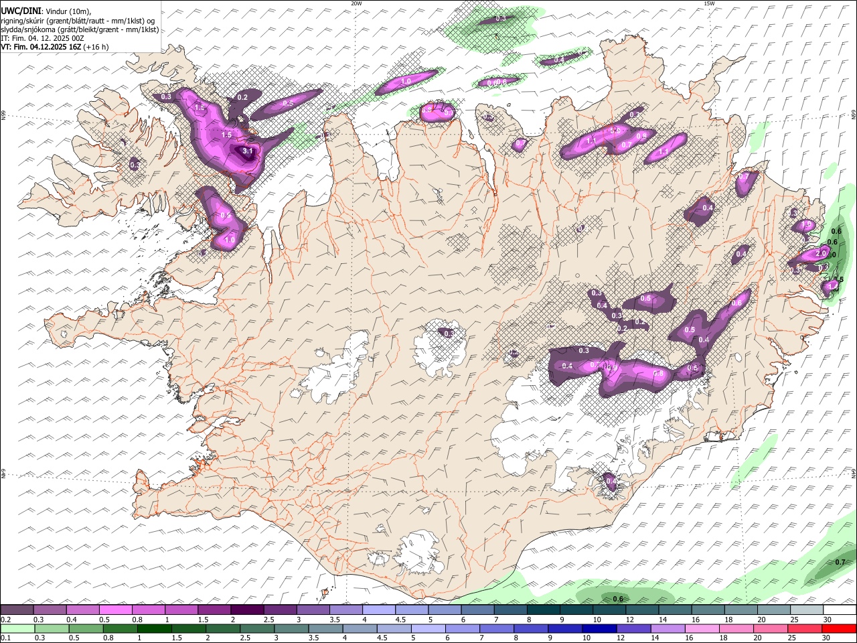
Task: Select the darkest green 1 swatch in the bottom scale
Action: pos(154,629)
